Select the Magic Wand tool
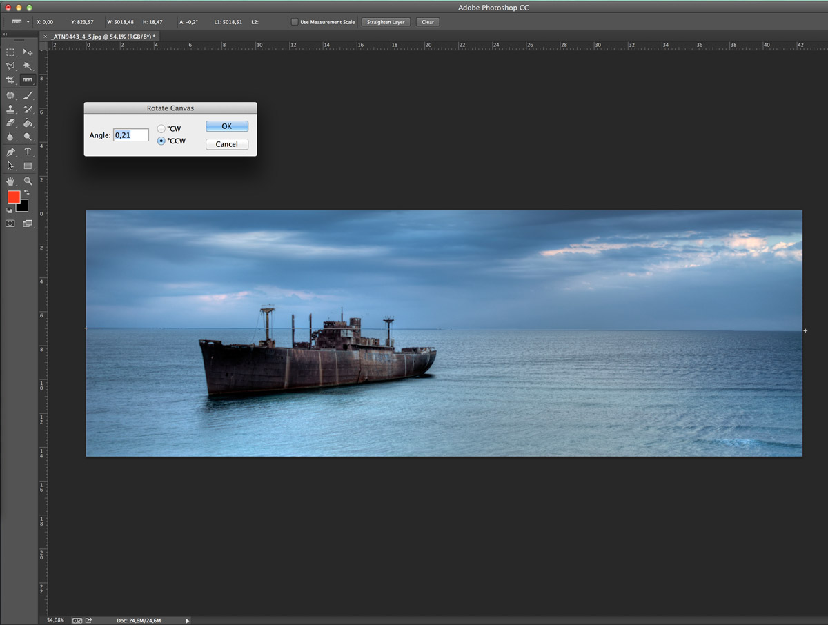This screenshot has height=625, width=828. point(28,66)
